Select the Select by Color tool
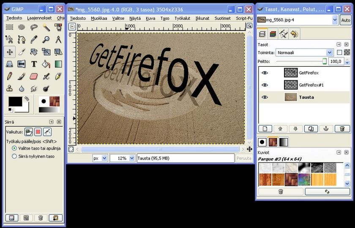This screenshot has width=355, height=228. pyautogui.click(x=58, y=27)
